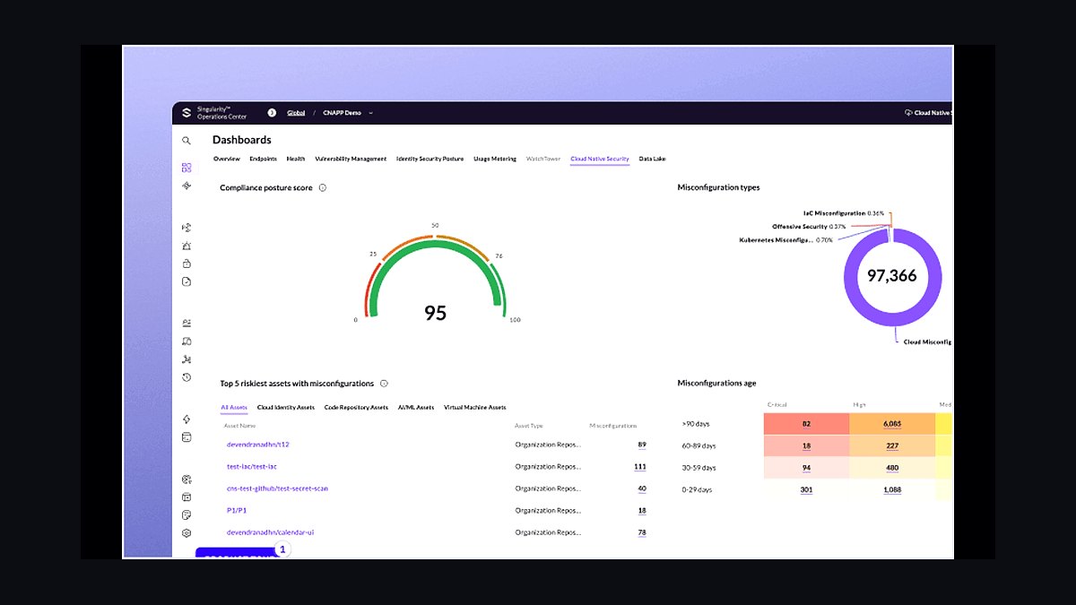1076x605 pixels.
Task: Click the 227 High count for 60-89 days
Action: (891, 445)
